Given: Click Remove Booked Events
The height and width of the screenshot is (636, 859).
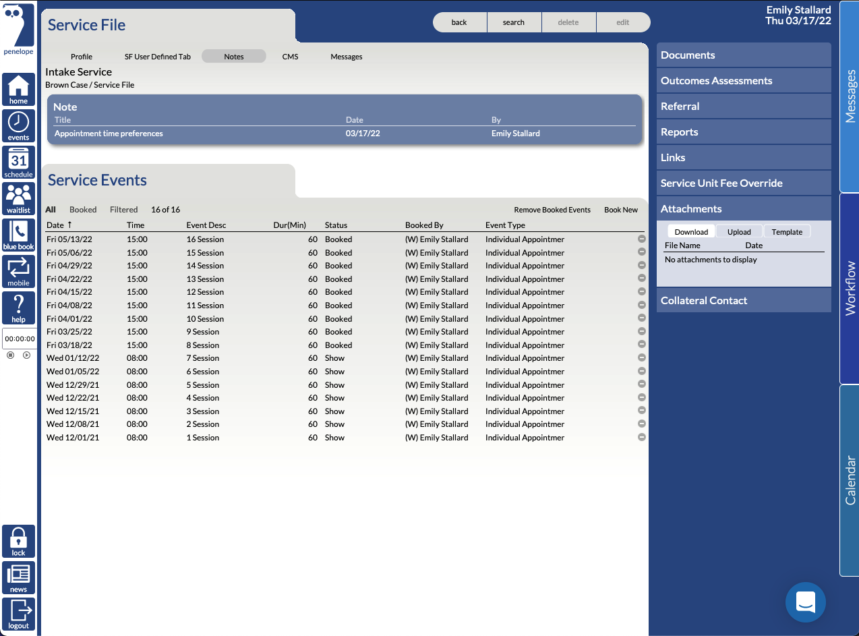Looking at the screenshot, I should pos(552,210).
